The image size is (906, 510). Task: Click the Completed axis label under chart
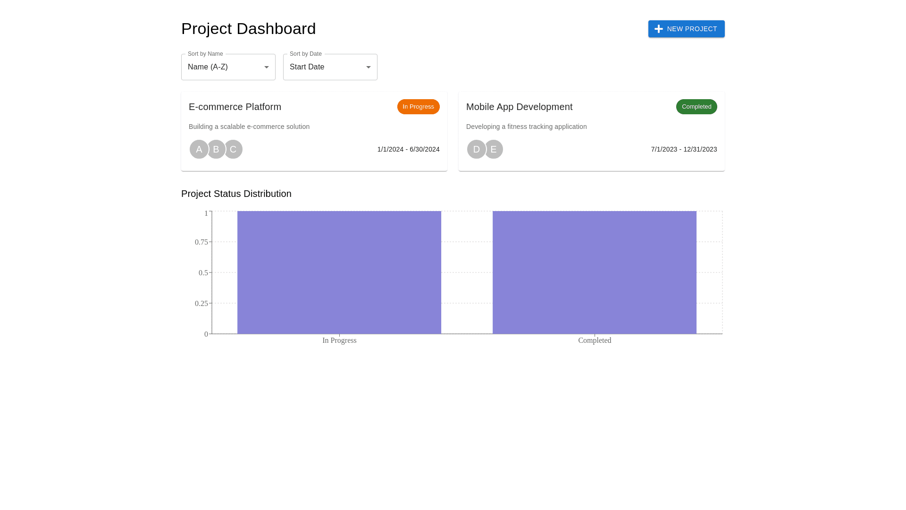(594, 340)
